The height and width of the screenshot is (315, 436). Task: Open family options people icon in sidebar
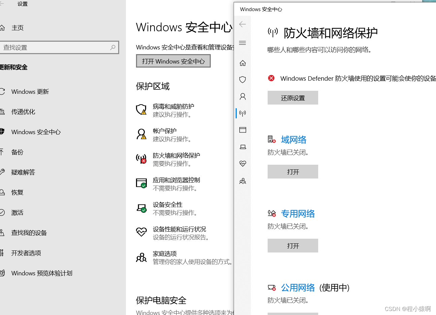tap(243, 181)
